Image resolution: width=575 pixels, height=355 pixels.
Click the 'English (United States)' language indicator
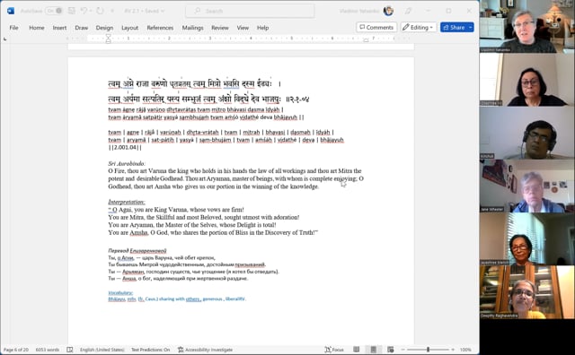(x=102, y=350)
